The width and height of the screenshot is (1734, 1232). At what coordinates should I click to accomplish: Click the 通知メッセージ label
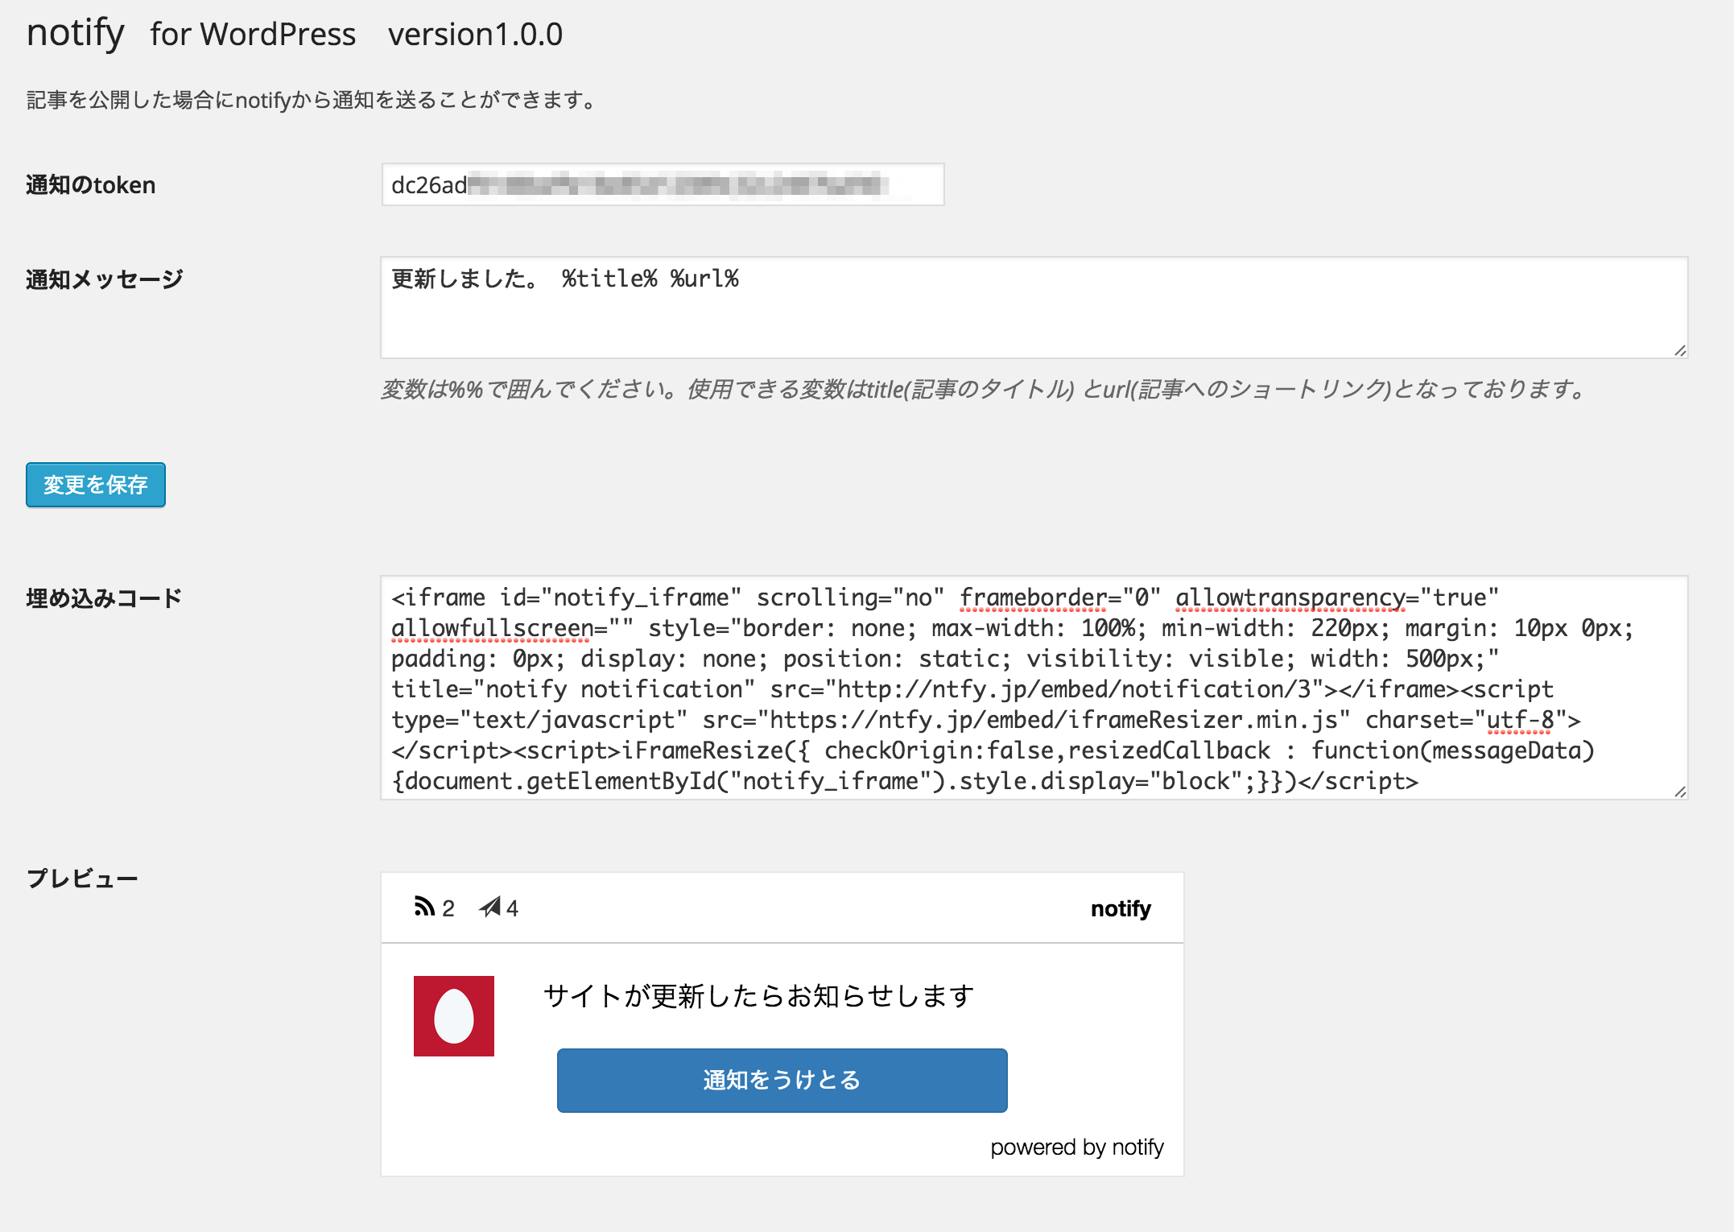click(x=105, y=279)
